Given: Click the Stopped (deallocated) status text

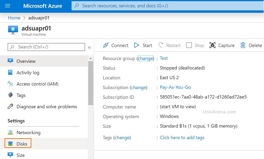Looking at the screenshot, I should (x=182, y=68).
